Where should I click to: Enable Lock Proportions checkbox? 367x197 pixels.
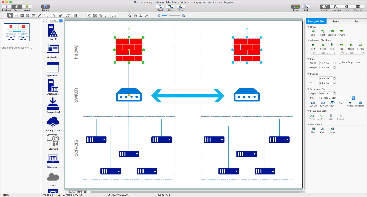tap(340, 62)
